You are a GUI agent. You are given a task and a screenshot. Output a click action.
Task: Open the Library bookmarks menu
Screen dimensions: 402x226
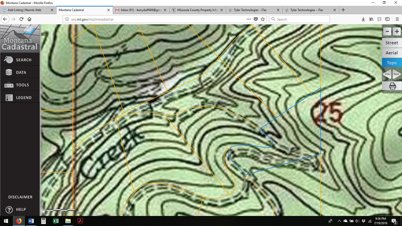click(371, 19)
